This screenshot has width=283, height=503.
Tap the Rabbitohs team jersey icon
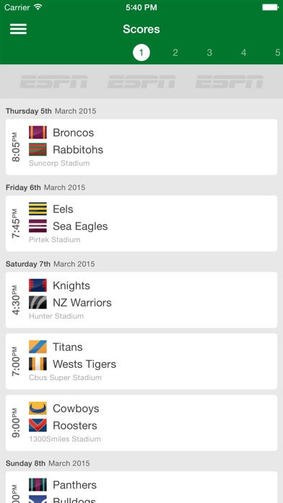tap(38, 150)
